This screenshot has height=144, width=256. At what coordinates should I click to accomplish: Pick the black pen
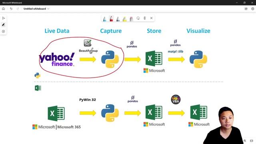(x=118, y=19)
